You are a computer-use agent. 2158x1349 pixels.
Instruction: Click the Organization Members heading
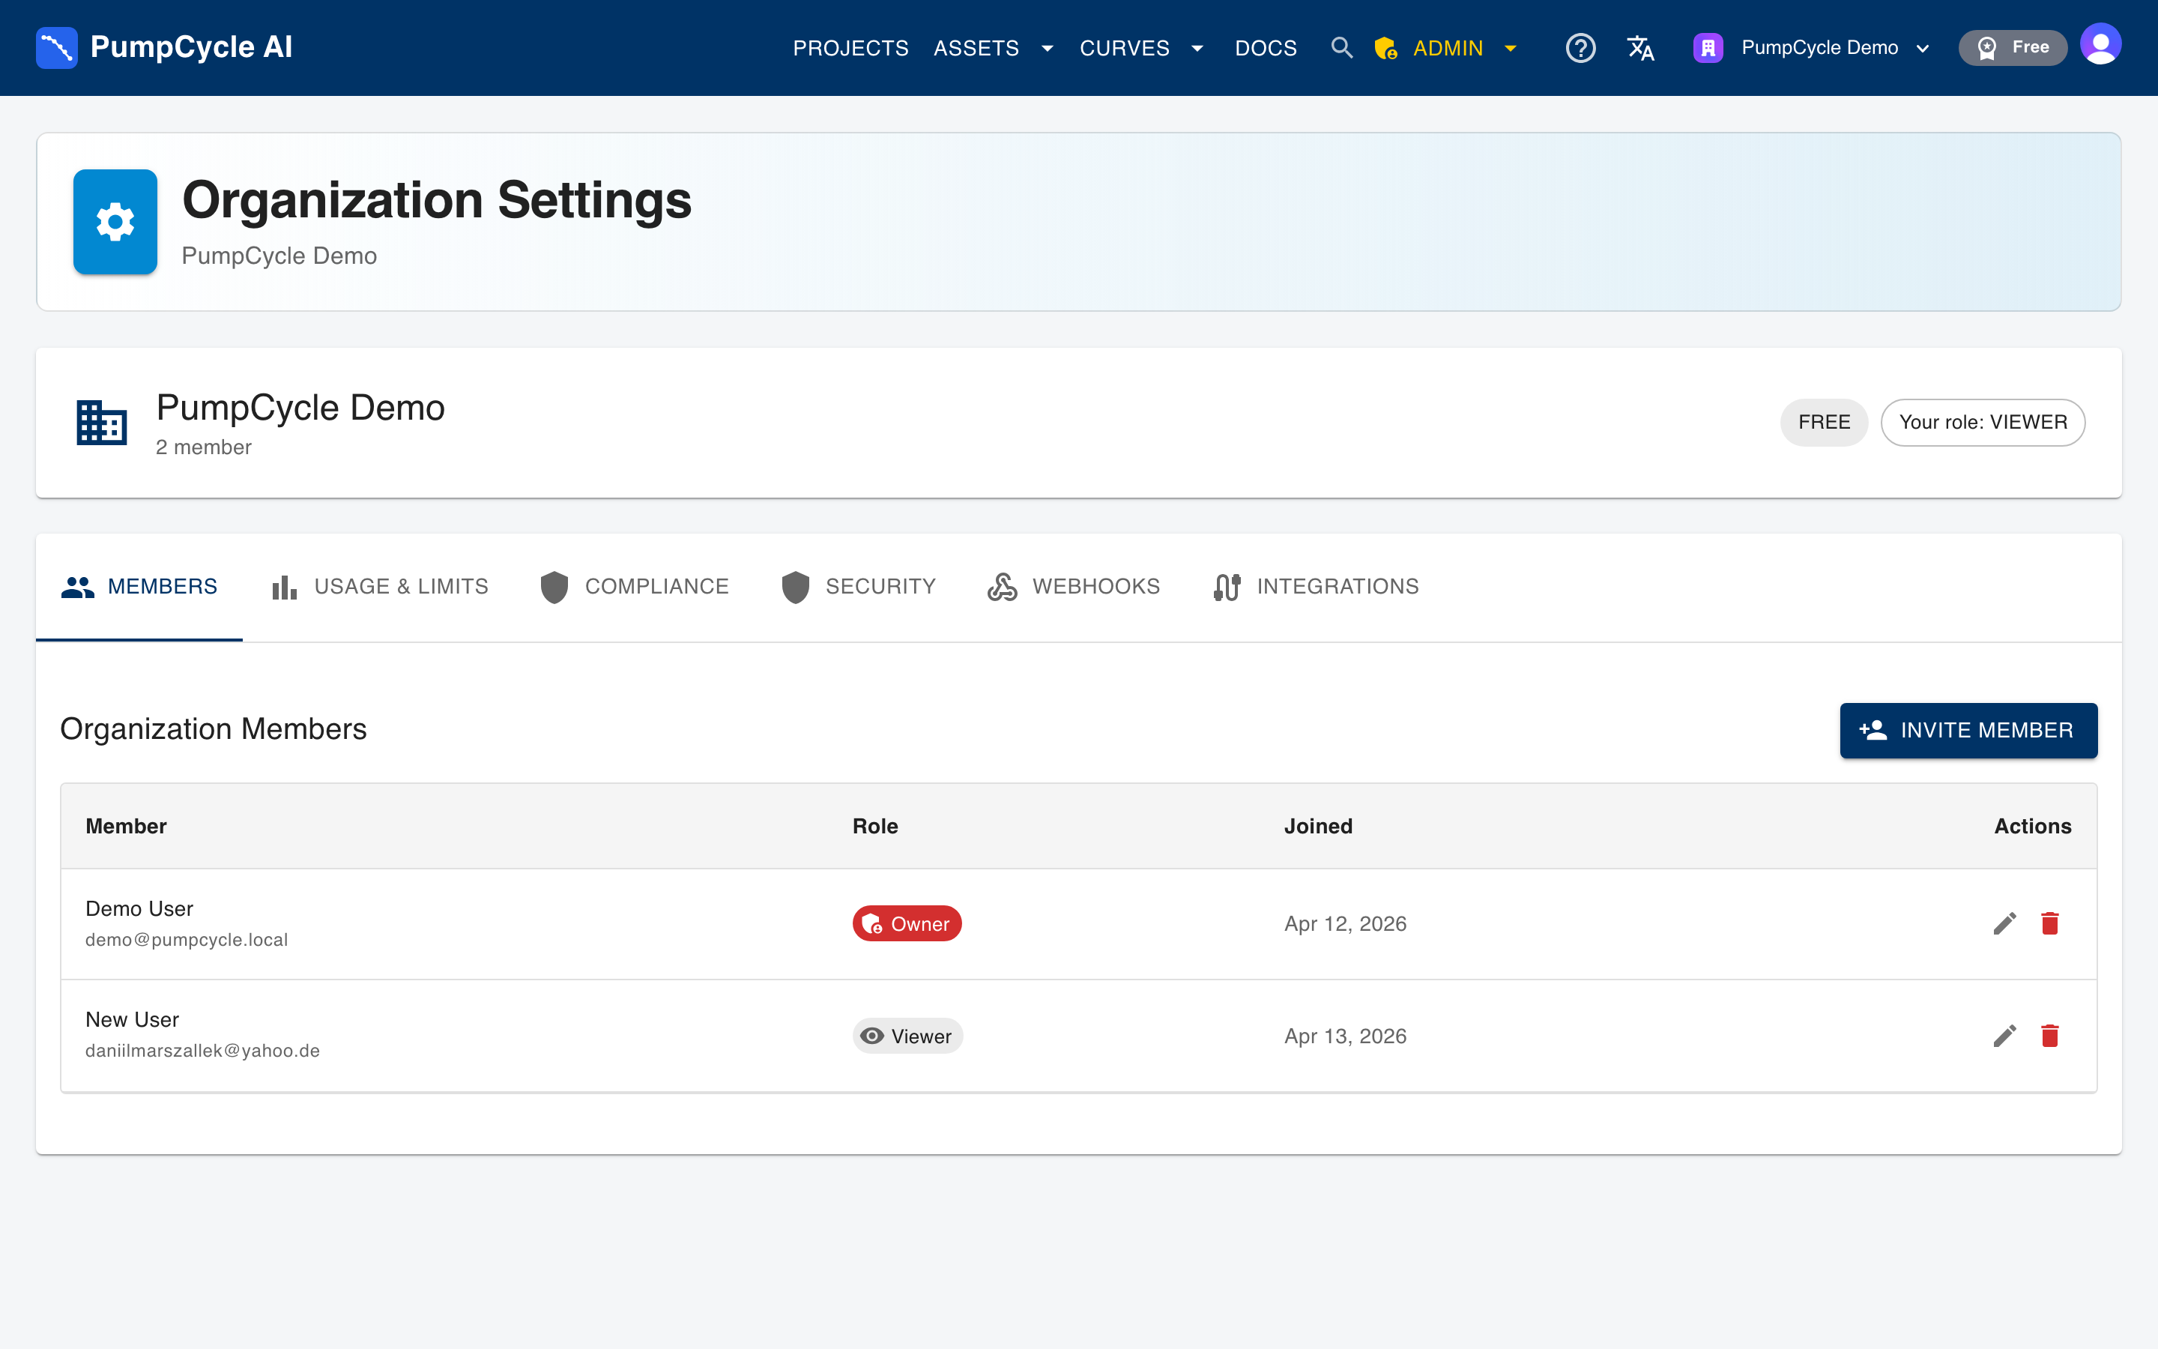point(213,729)
